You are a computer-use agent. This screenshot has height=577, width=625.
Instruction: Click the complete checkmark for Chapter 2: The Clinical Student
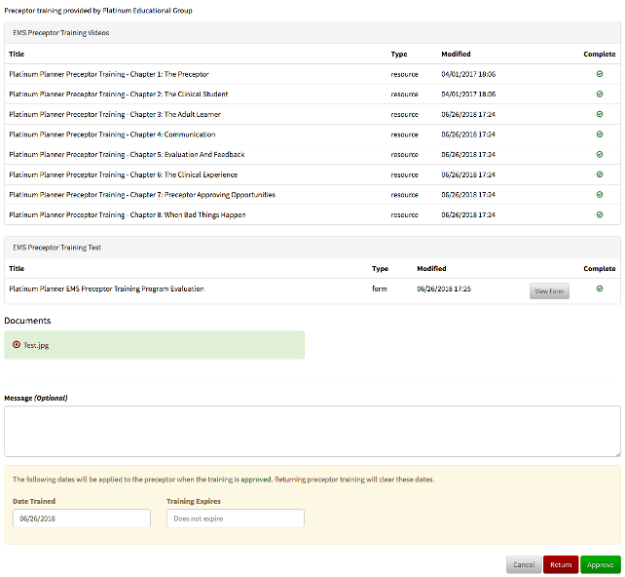[600, 95]
